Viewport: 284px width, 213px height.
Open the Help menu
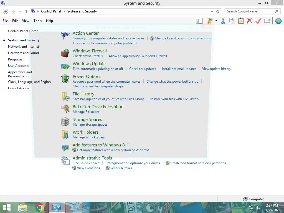[x=49, y=21]
